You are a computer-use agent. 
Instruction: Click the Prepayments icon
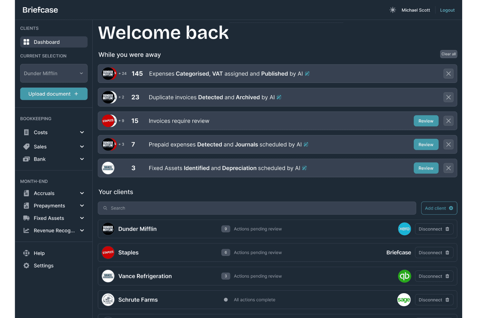pyautogui.click(x=26, y=206)
